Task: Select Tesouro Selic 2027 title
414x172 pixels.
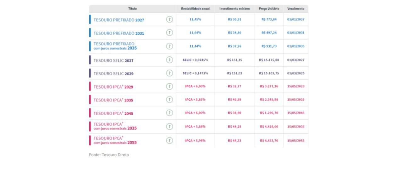Action: pos(113,60)
